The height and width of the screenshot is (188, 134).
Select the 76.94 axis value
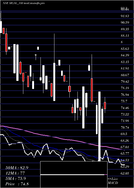point(125,95)
